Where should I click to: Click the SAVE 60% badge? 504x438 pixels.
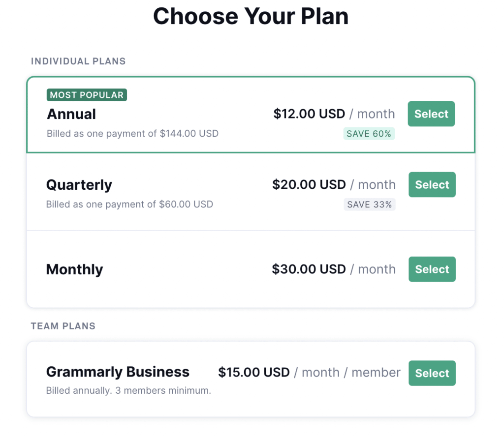pyautogui.click(x=369, y=134)
